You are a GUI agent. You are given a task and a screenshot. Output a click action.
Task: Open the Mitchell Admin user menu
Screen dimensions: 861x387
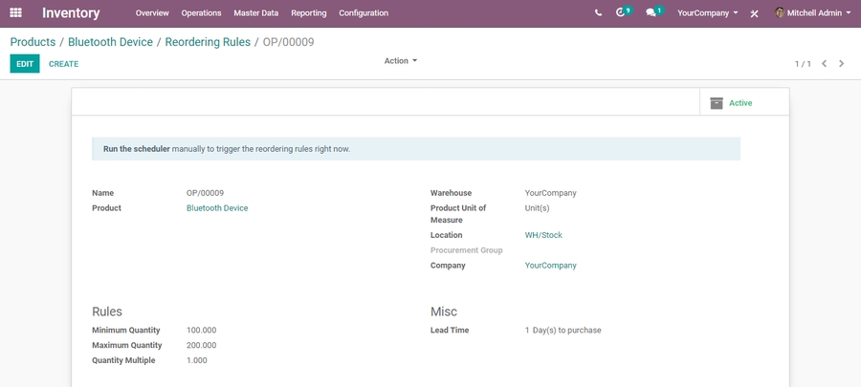point(812,13)
